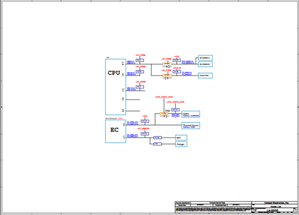The height and width of the screenshot is (215, 299).
Task: Select resistor box feeding Charger block
Action: [x=157, y=144]
